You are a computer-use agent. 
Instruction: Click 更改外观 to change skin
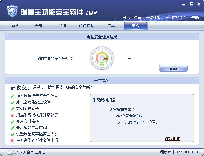pos(153,18)
